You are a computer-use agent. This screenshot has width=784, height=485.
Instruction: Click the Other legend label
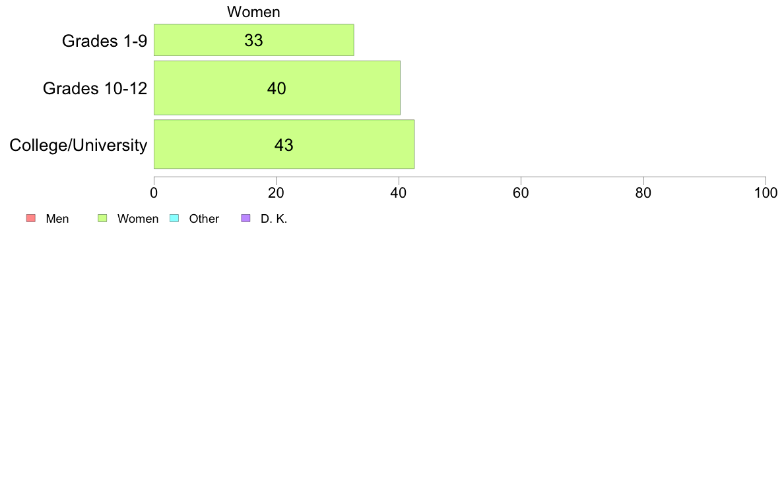pos(204,219)
